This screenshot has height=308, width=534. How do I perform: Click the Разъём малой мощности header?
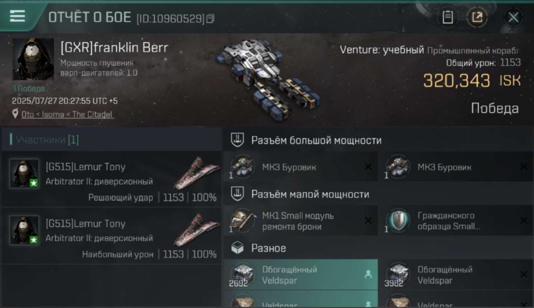310,194
